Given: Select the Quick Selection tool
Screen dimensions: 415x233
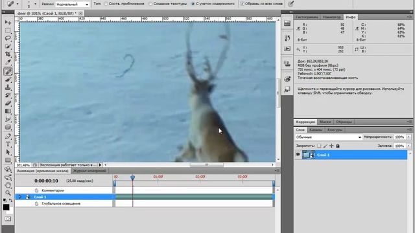Looking at the screenshot, I should click(8, 46).
